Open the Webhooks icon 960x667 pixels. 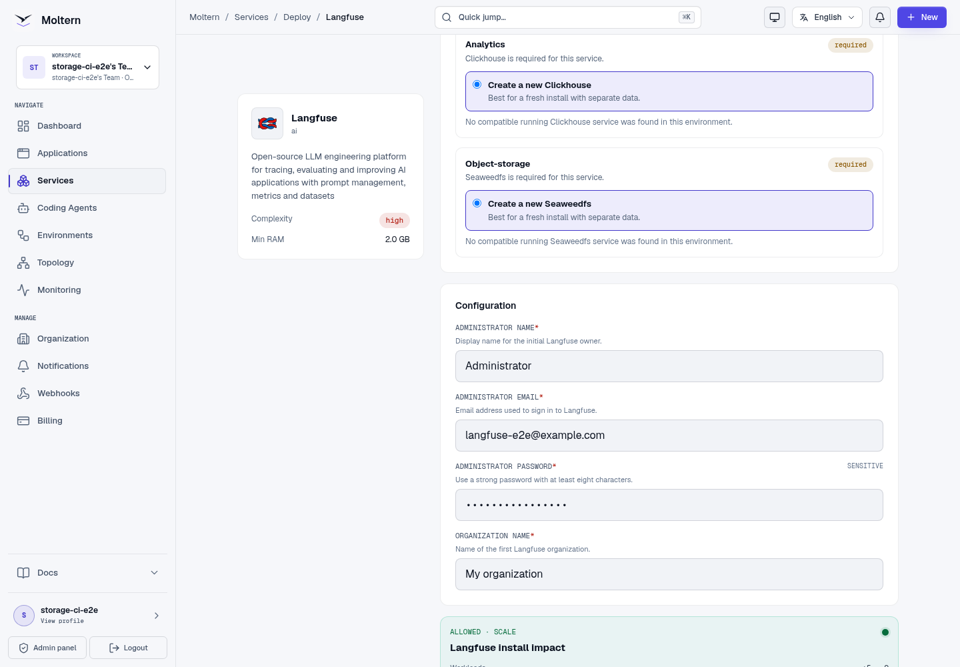click(x=23, y=394)
